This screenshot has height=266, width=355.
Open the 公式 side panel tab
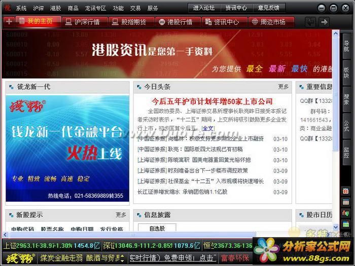coord(346,126)
